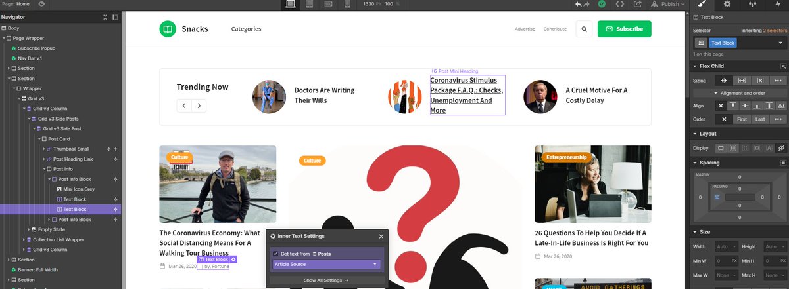789x289 pixels.
Task: Open the Interactions lightning tab
Action: point(777,4)
